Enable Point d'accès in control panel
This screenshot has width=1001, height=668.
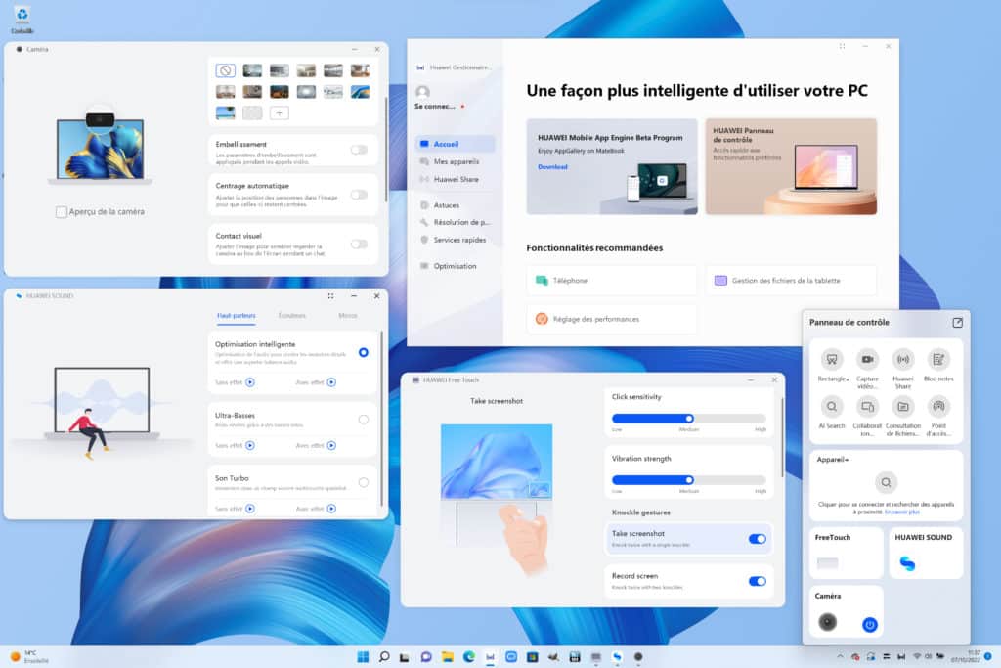(938, 407)
